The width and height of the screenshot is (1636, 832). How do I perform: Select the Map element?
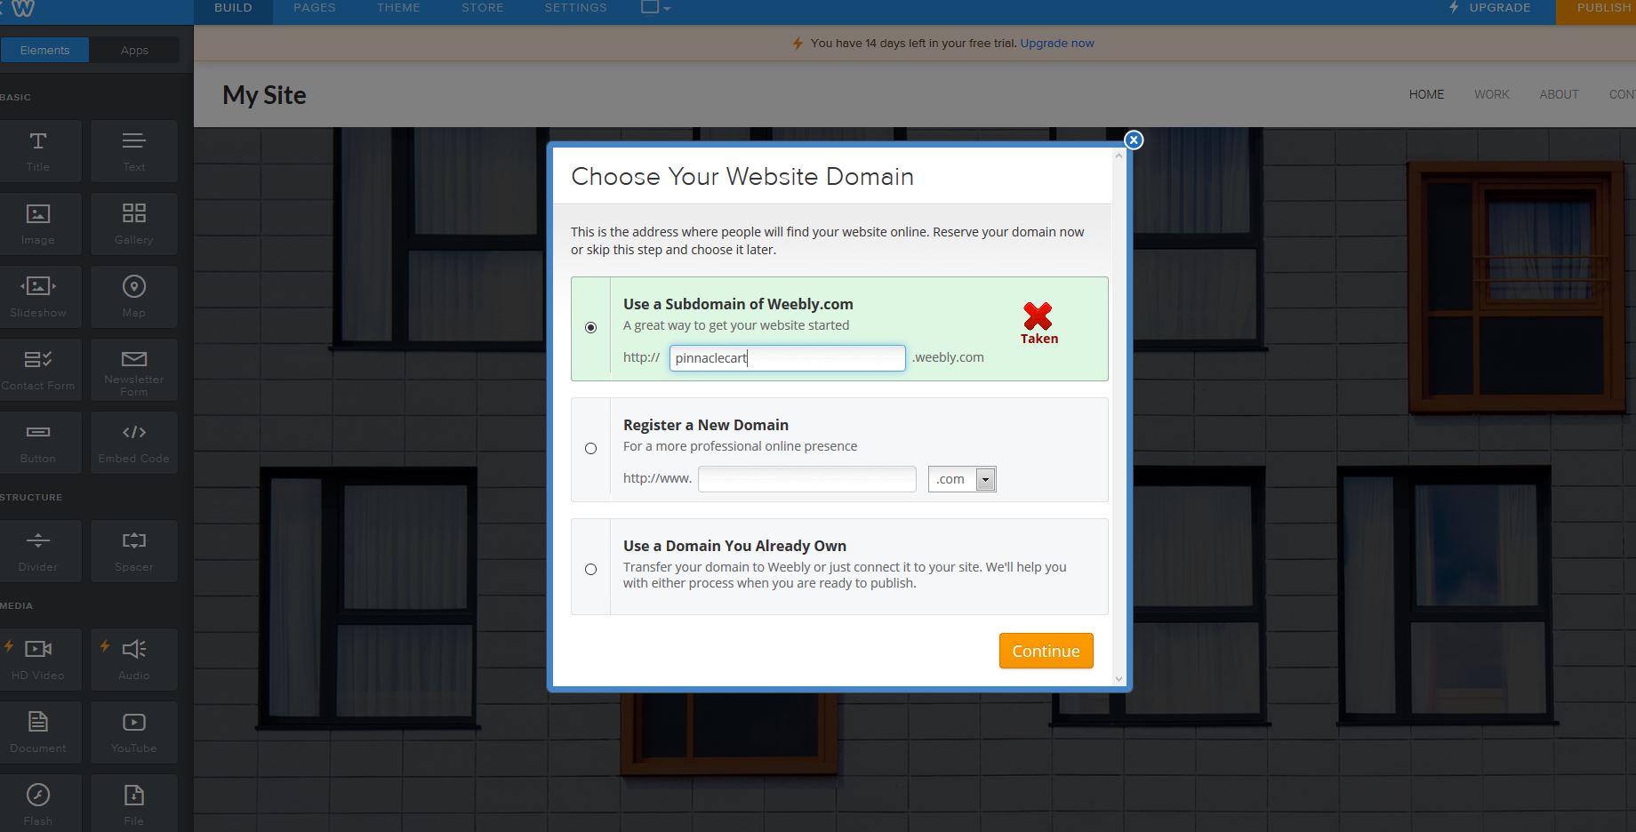click(134, 297)
